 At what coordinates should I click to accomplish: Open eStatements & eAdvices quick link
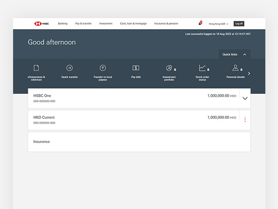36,73
